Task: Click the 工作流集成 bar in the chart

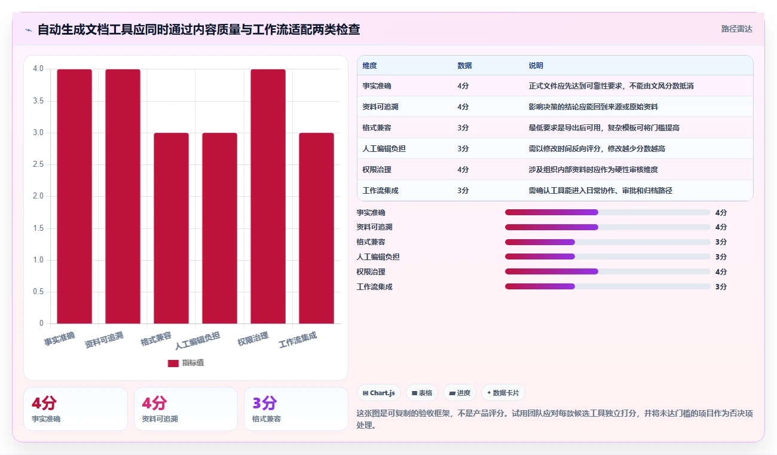Action: (317, 228)
